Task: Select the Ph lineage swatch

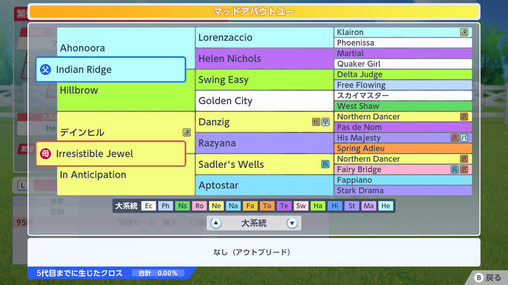Action: point(165,206)
